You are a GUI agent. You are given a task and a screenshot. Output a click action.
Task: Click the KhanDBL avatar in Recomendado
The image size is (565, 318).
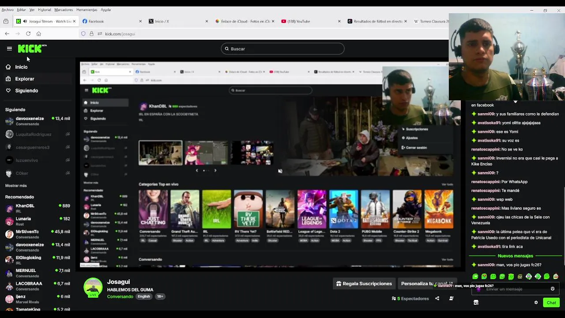coord(9,208)
